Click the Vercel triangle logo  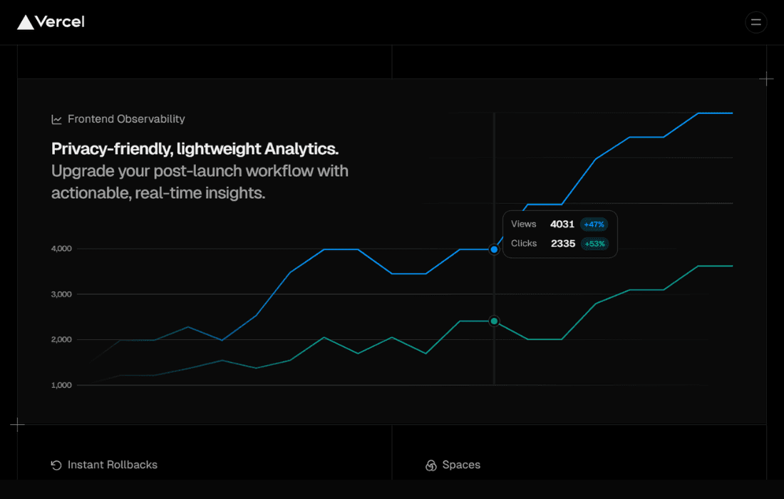coord(26,22)
